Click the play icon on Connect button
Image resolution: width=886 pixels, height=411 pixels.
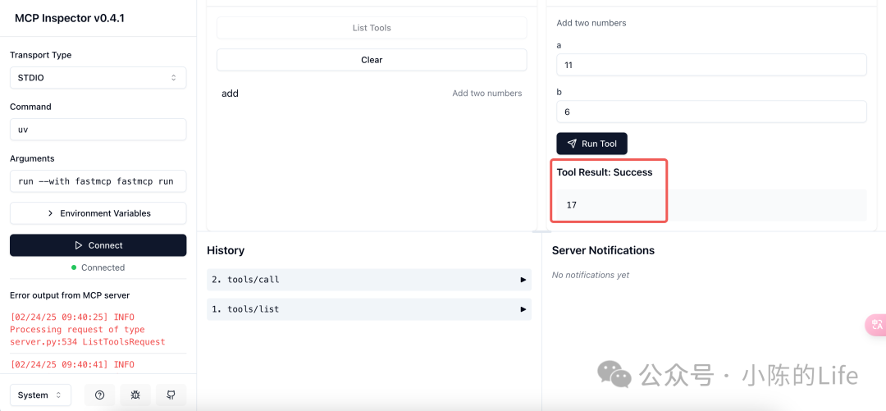[x=79, y=245]
